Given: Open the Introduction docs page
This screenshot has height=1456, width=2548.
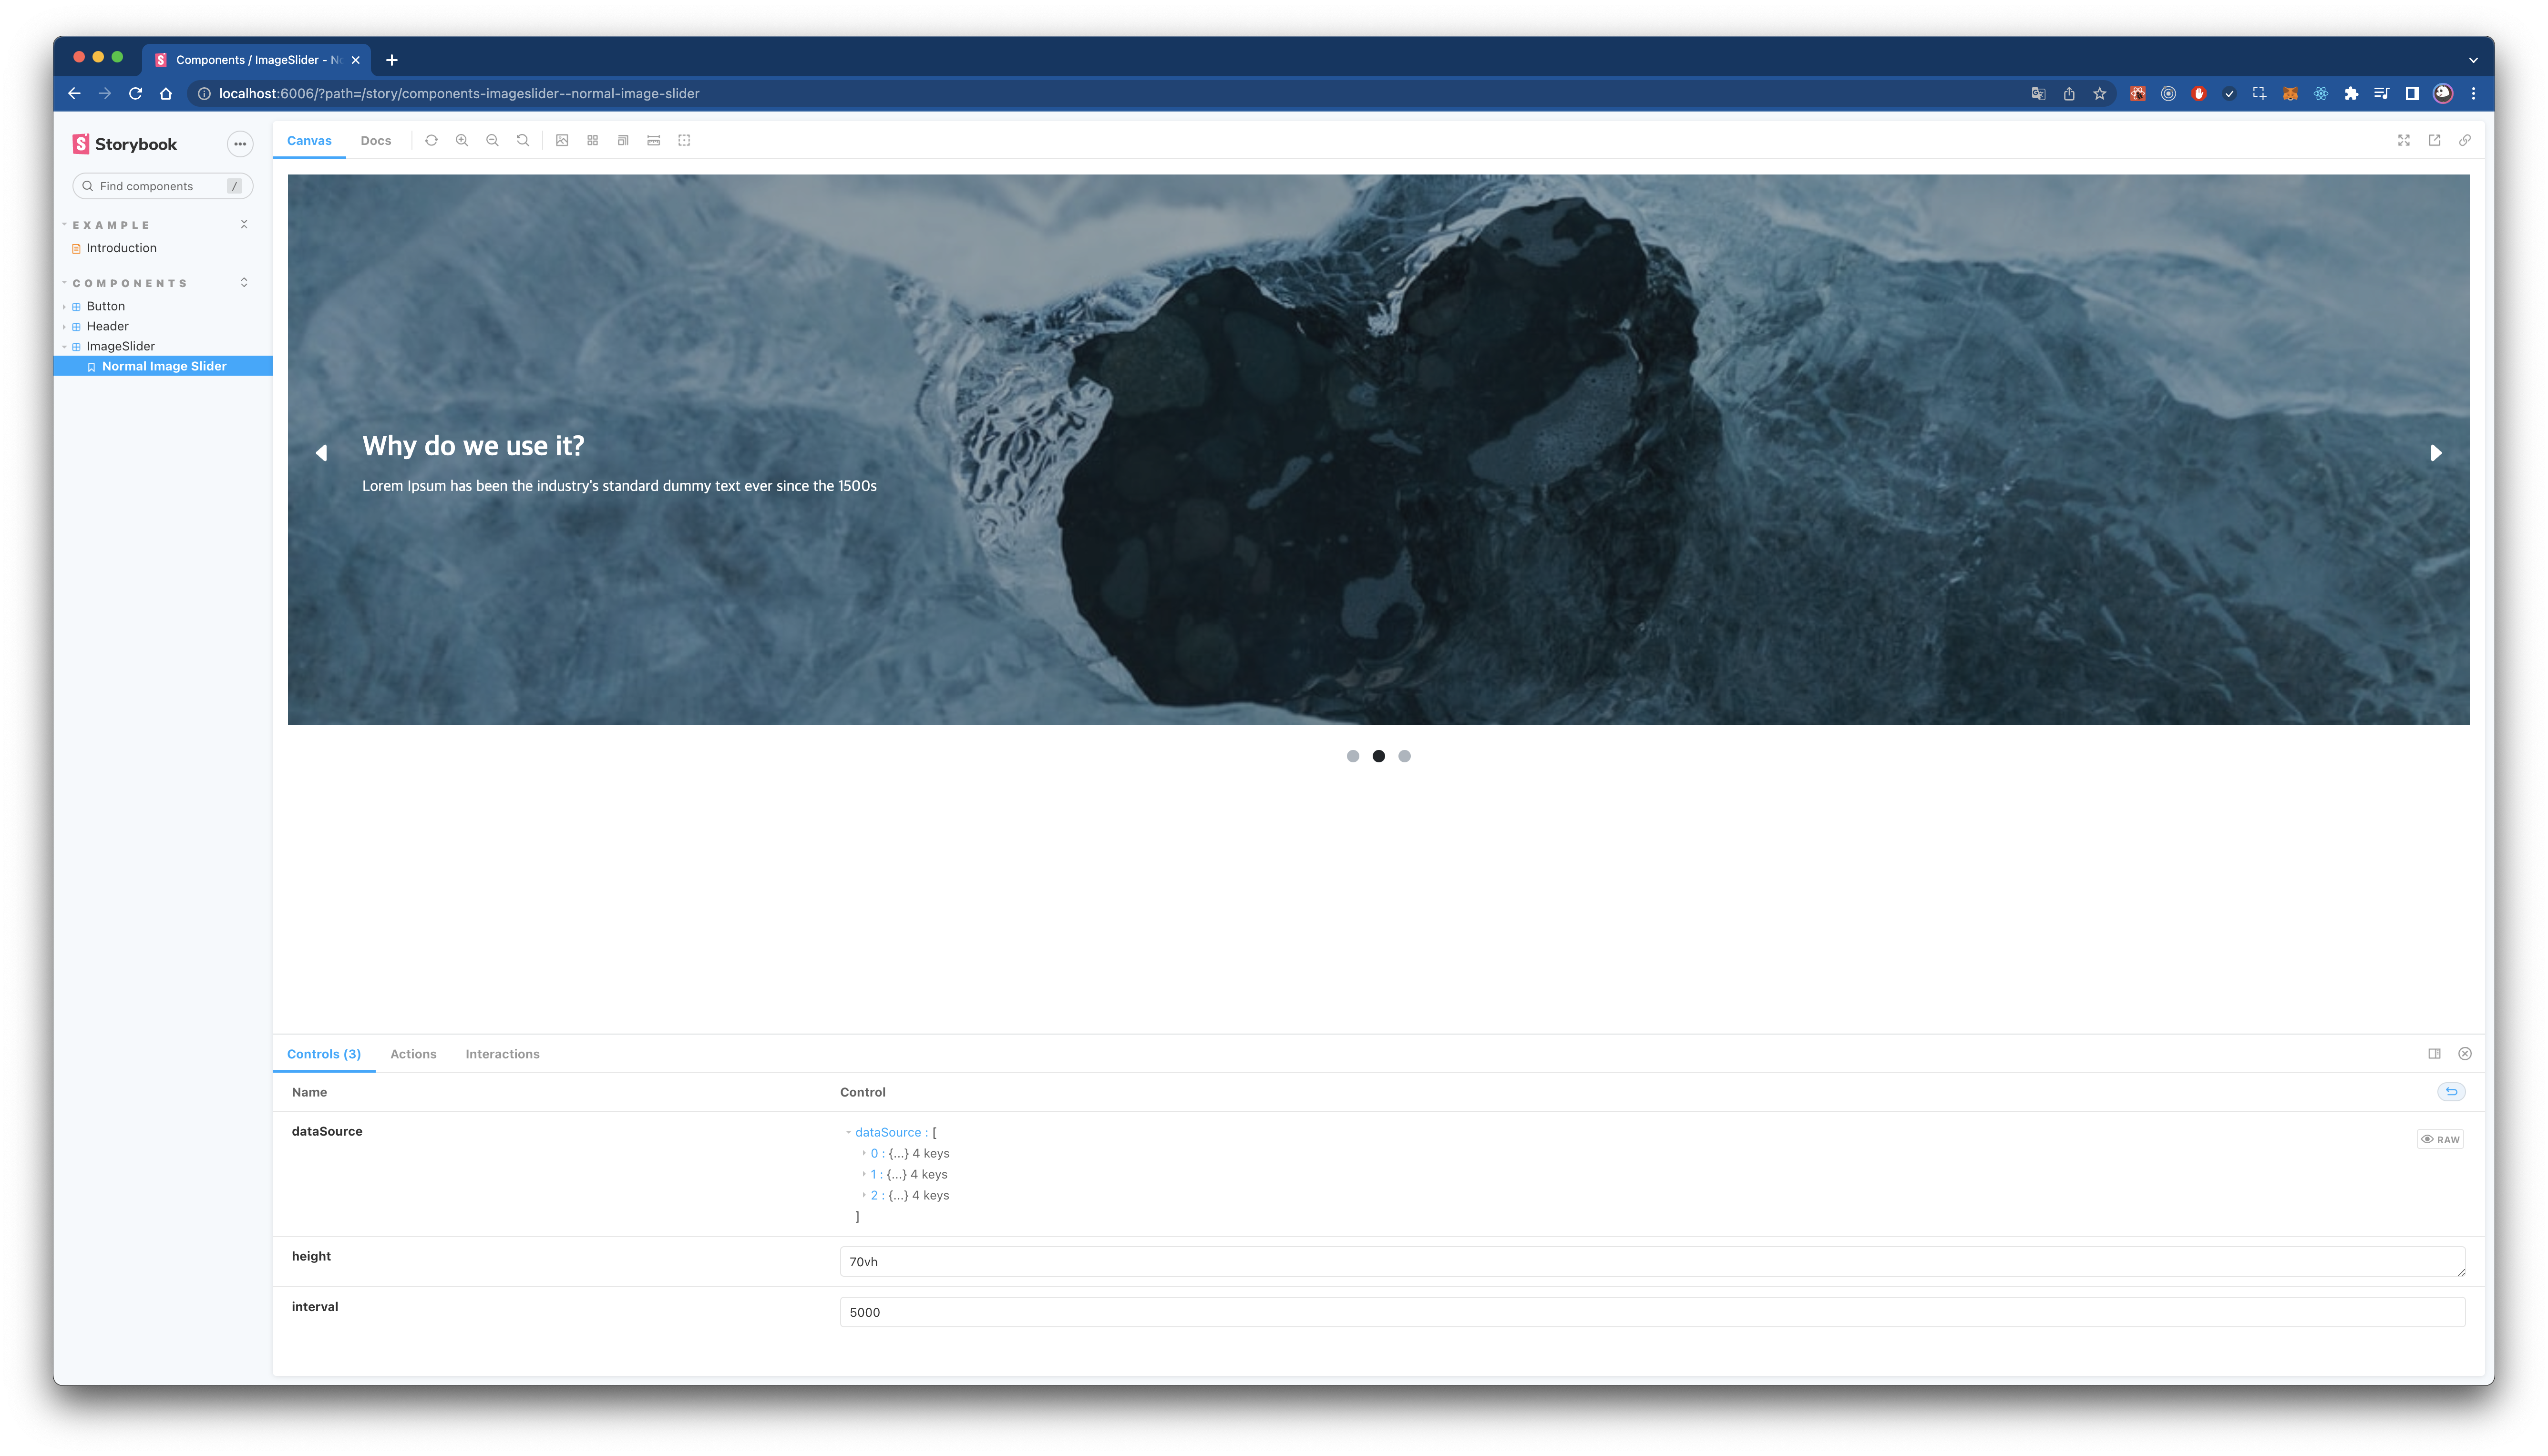Looking at the screenshot, I should click(x=121, y=248).
